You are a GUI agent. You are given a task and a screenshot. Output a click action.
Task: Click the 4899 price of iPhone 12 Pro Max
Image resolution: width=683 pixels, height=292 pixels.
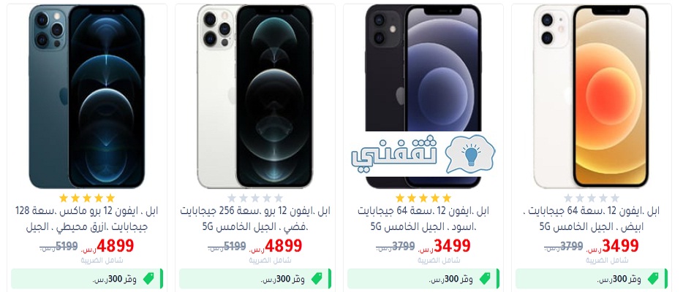[115, 246]
